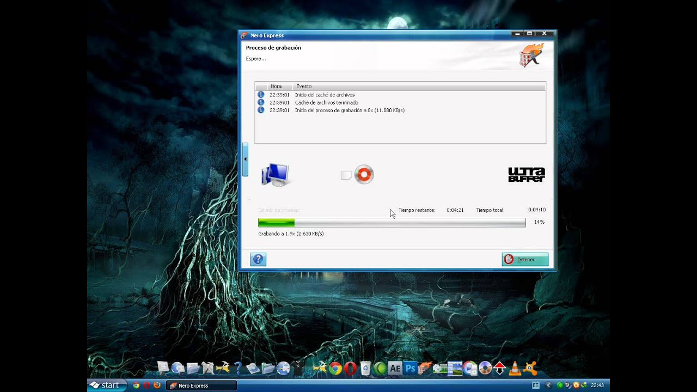Select the 'Caché de archivos terminado' log row
The height and width of the screenshot is (392, 697).
tap(400, 102)
